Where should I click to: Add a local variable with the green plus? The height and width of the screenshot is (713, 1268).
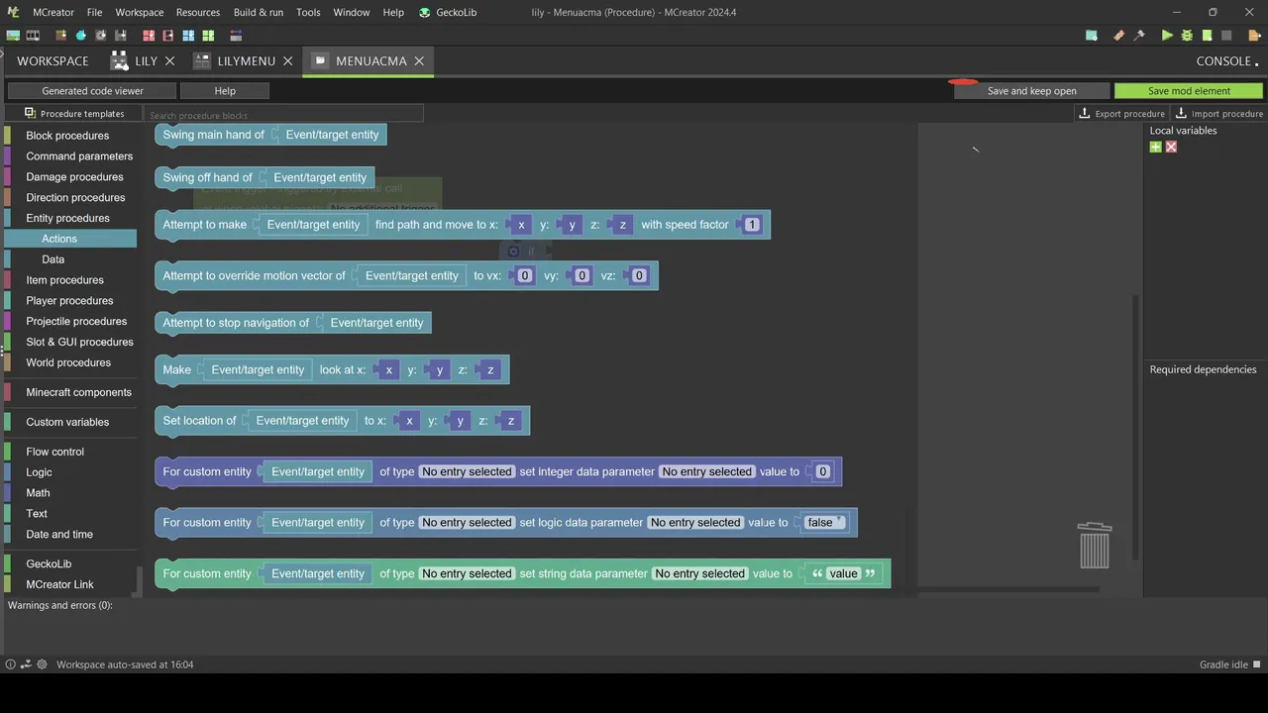click(1155, 147)
